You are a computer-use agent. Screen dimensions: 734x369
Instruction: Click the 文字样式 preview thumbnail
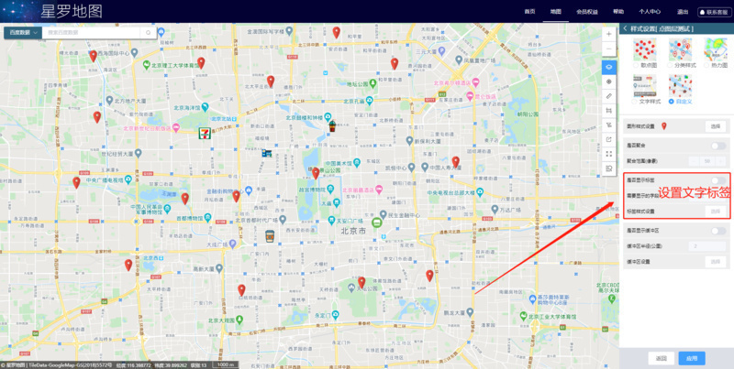coord(645,86)
